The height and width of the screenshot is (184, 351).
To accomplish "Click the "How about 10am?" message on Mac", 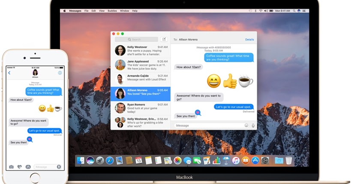I will coord(189,67).
